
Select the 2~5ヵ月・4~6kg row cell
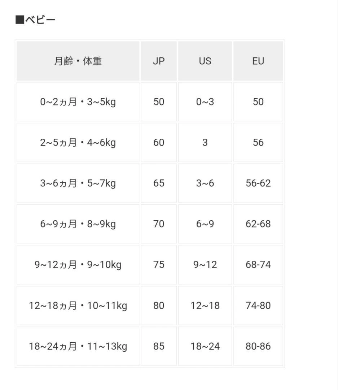[78, 143]
